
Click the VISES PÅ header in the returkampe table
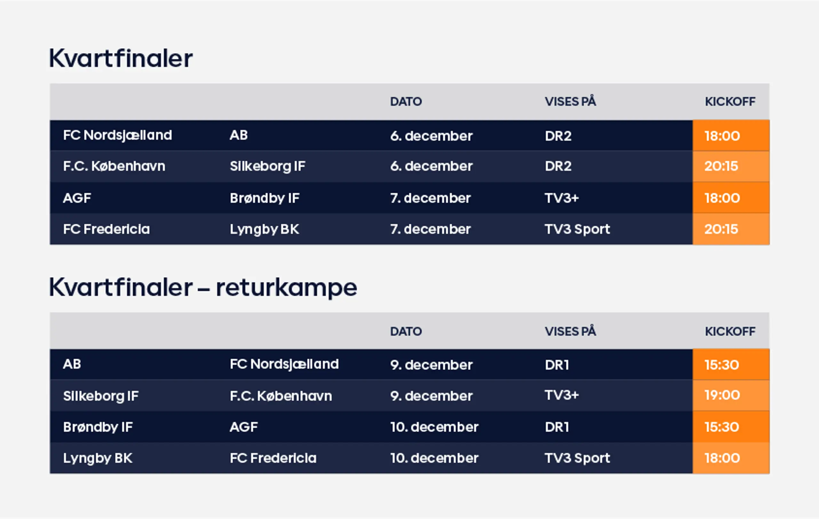point(570,331)
